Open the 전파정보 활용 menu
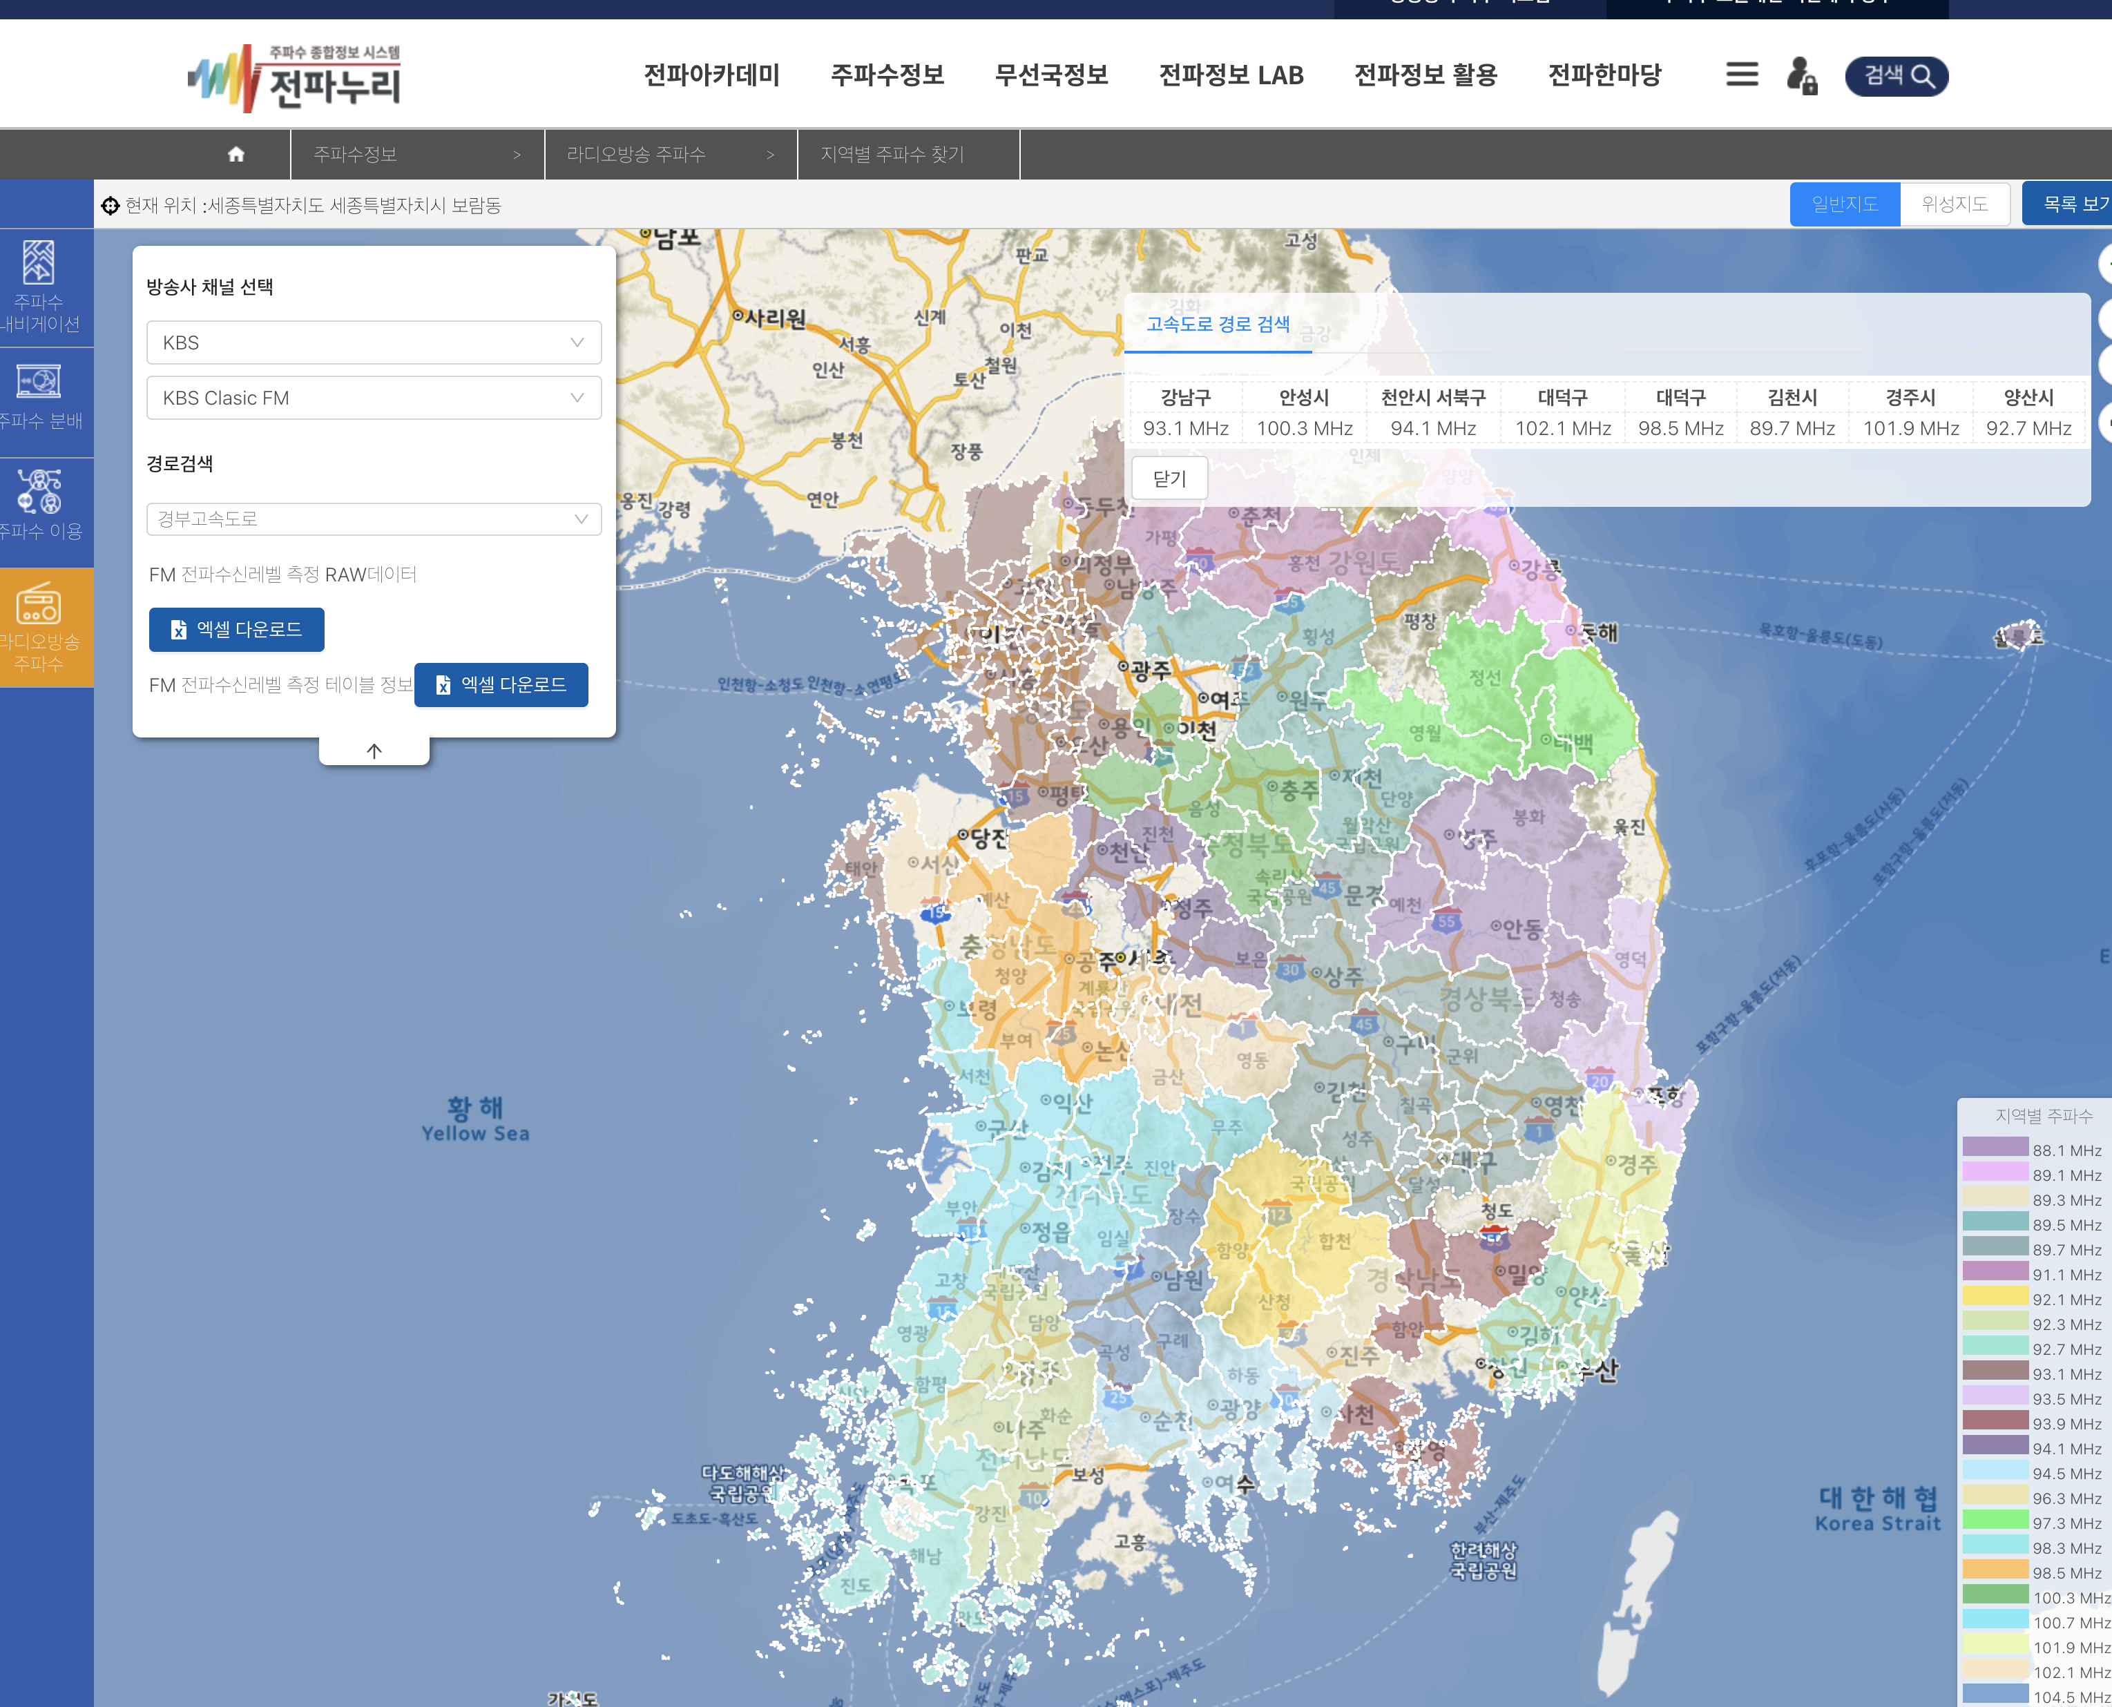Image resolution: width=2112 pixels, height=1707 pixels. 1425,75
